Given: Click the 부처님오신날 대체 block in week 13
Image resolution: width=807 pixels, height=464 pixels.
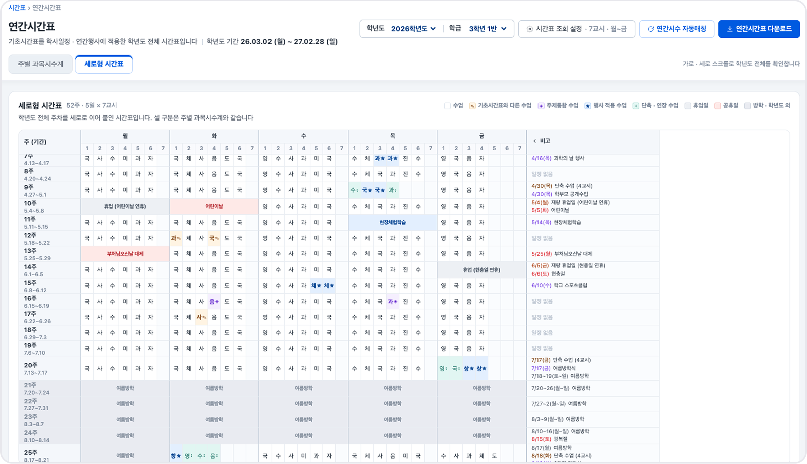Looking at the screenshot, I should 125,254.
